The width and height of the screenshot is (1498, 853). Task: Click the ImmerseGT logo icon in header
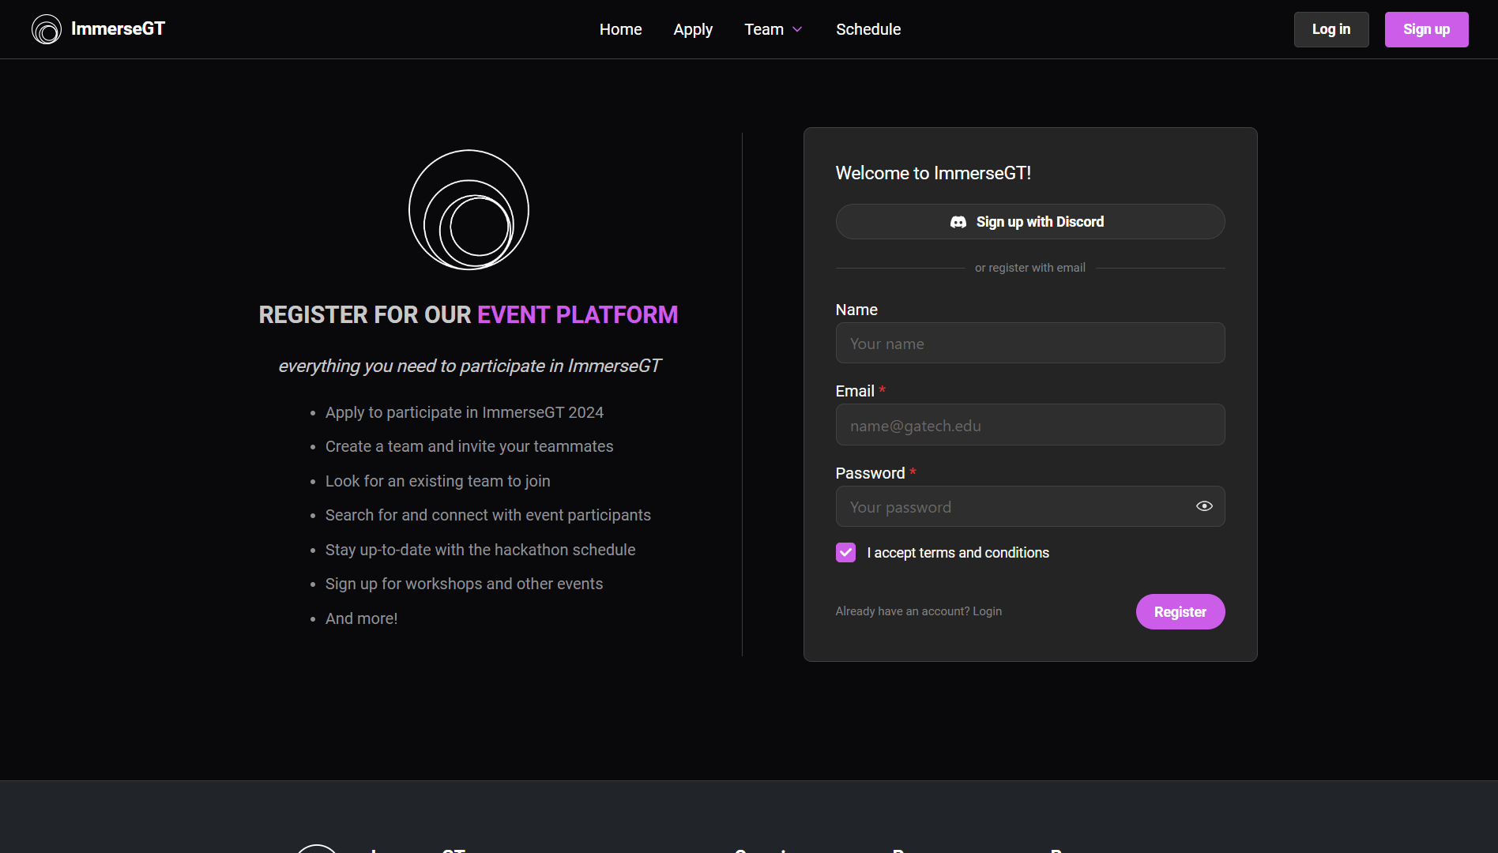tap(47, 29)
